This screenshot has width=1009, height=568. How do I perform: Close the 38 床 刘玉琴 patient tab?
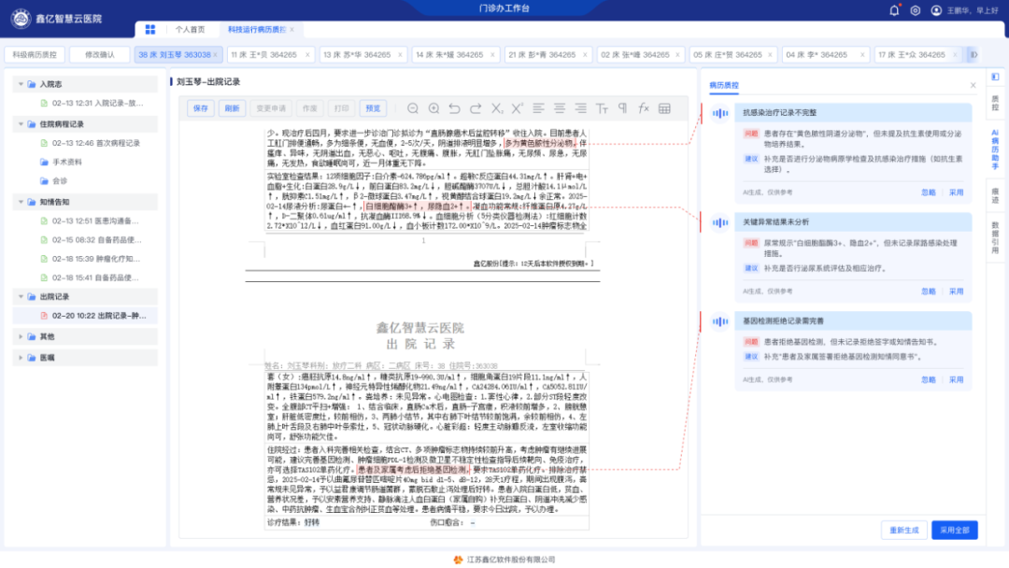[216, 55]
